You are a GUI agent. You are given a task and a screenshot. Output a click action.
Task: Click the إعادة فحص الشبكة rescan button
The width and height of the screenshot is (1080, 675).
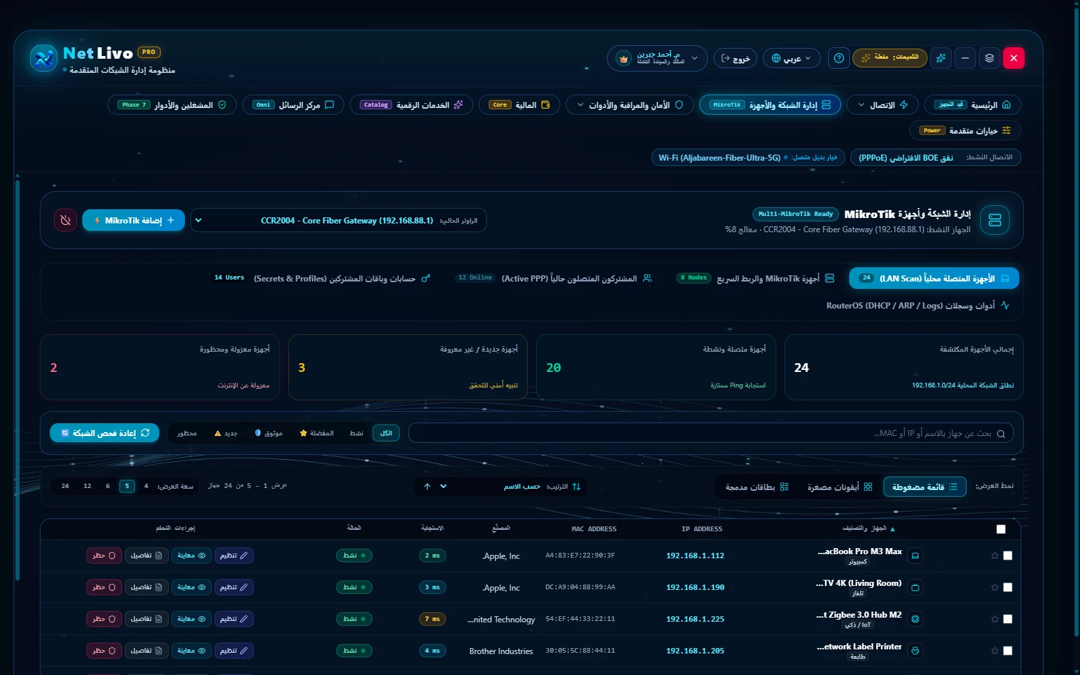coord(105,433)
